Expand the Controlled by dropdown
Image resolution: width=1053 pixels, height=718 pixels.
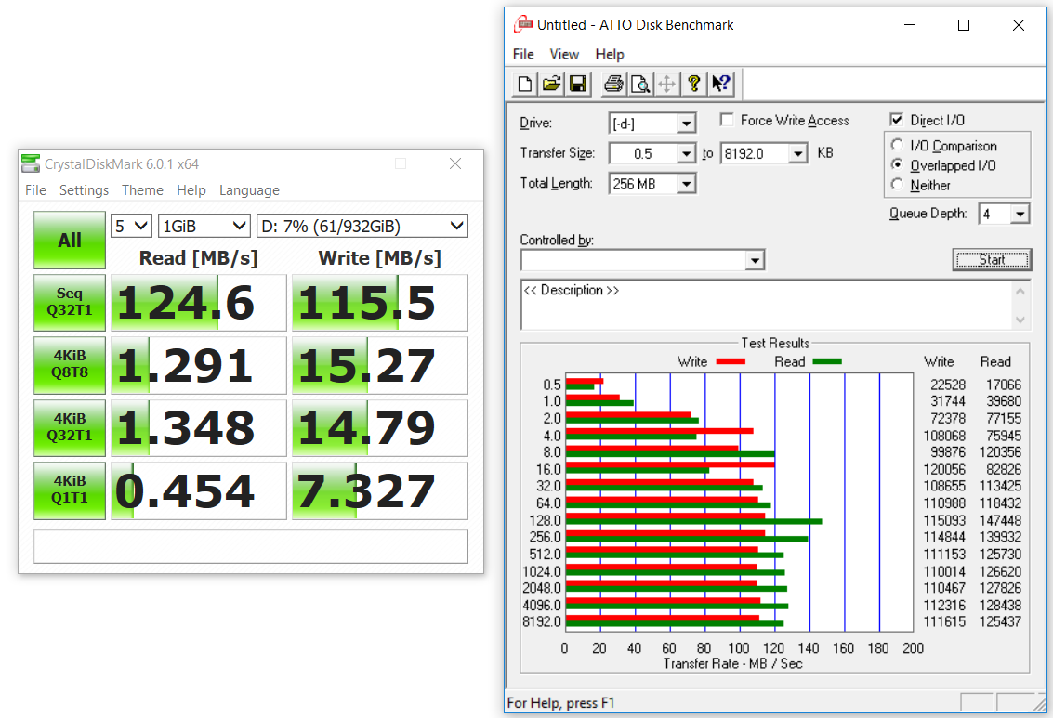(x=755, y=260)
